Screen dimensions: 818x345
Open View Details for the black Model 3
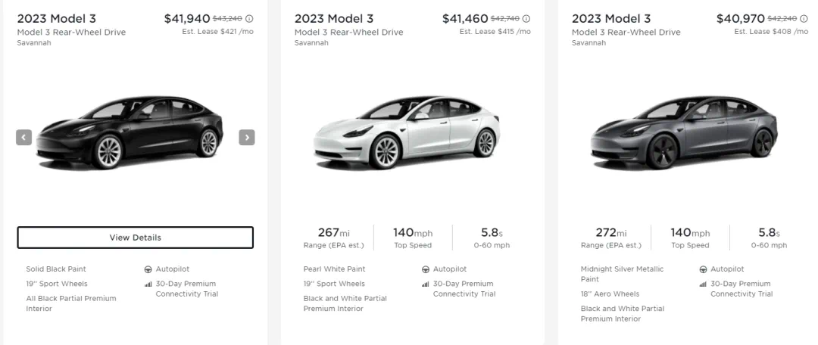tap(135, 237)
